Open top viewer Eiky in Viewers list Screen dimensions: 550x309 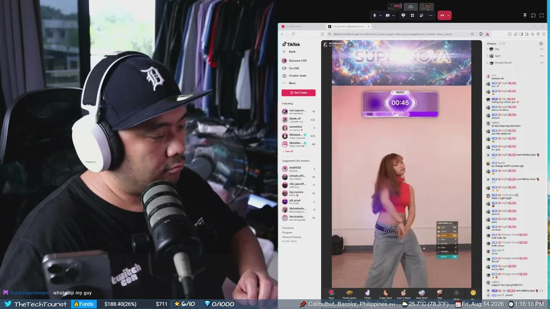pos(516,49)
